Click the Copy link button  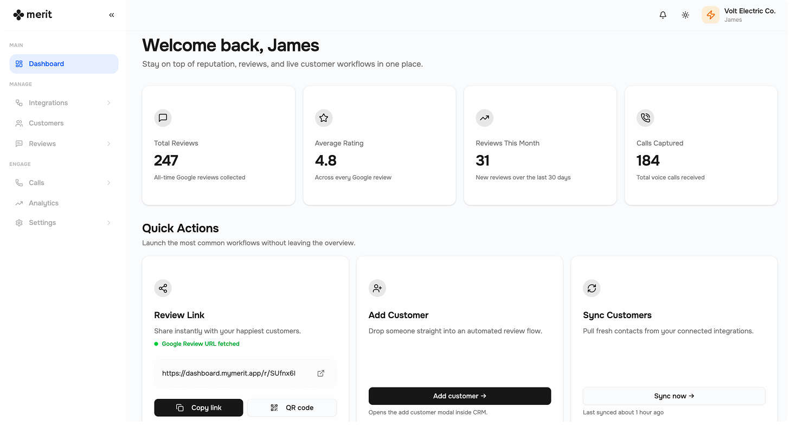click(x=198, y=408)
